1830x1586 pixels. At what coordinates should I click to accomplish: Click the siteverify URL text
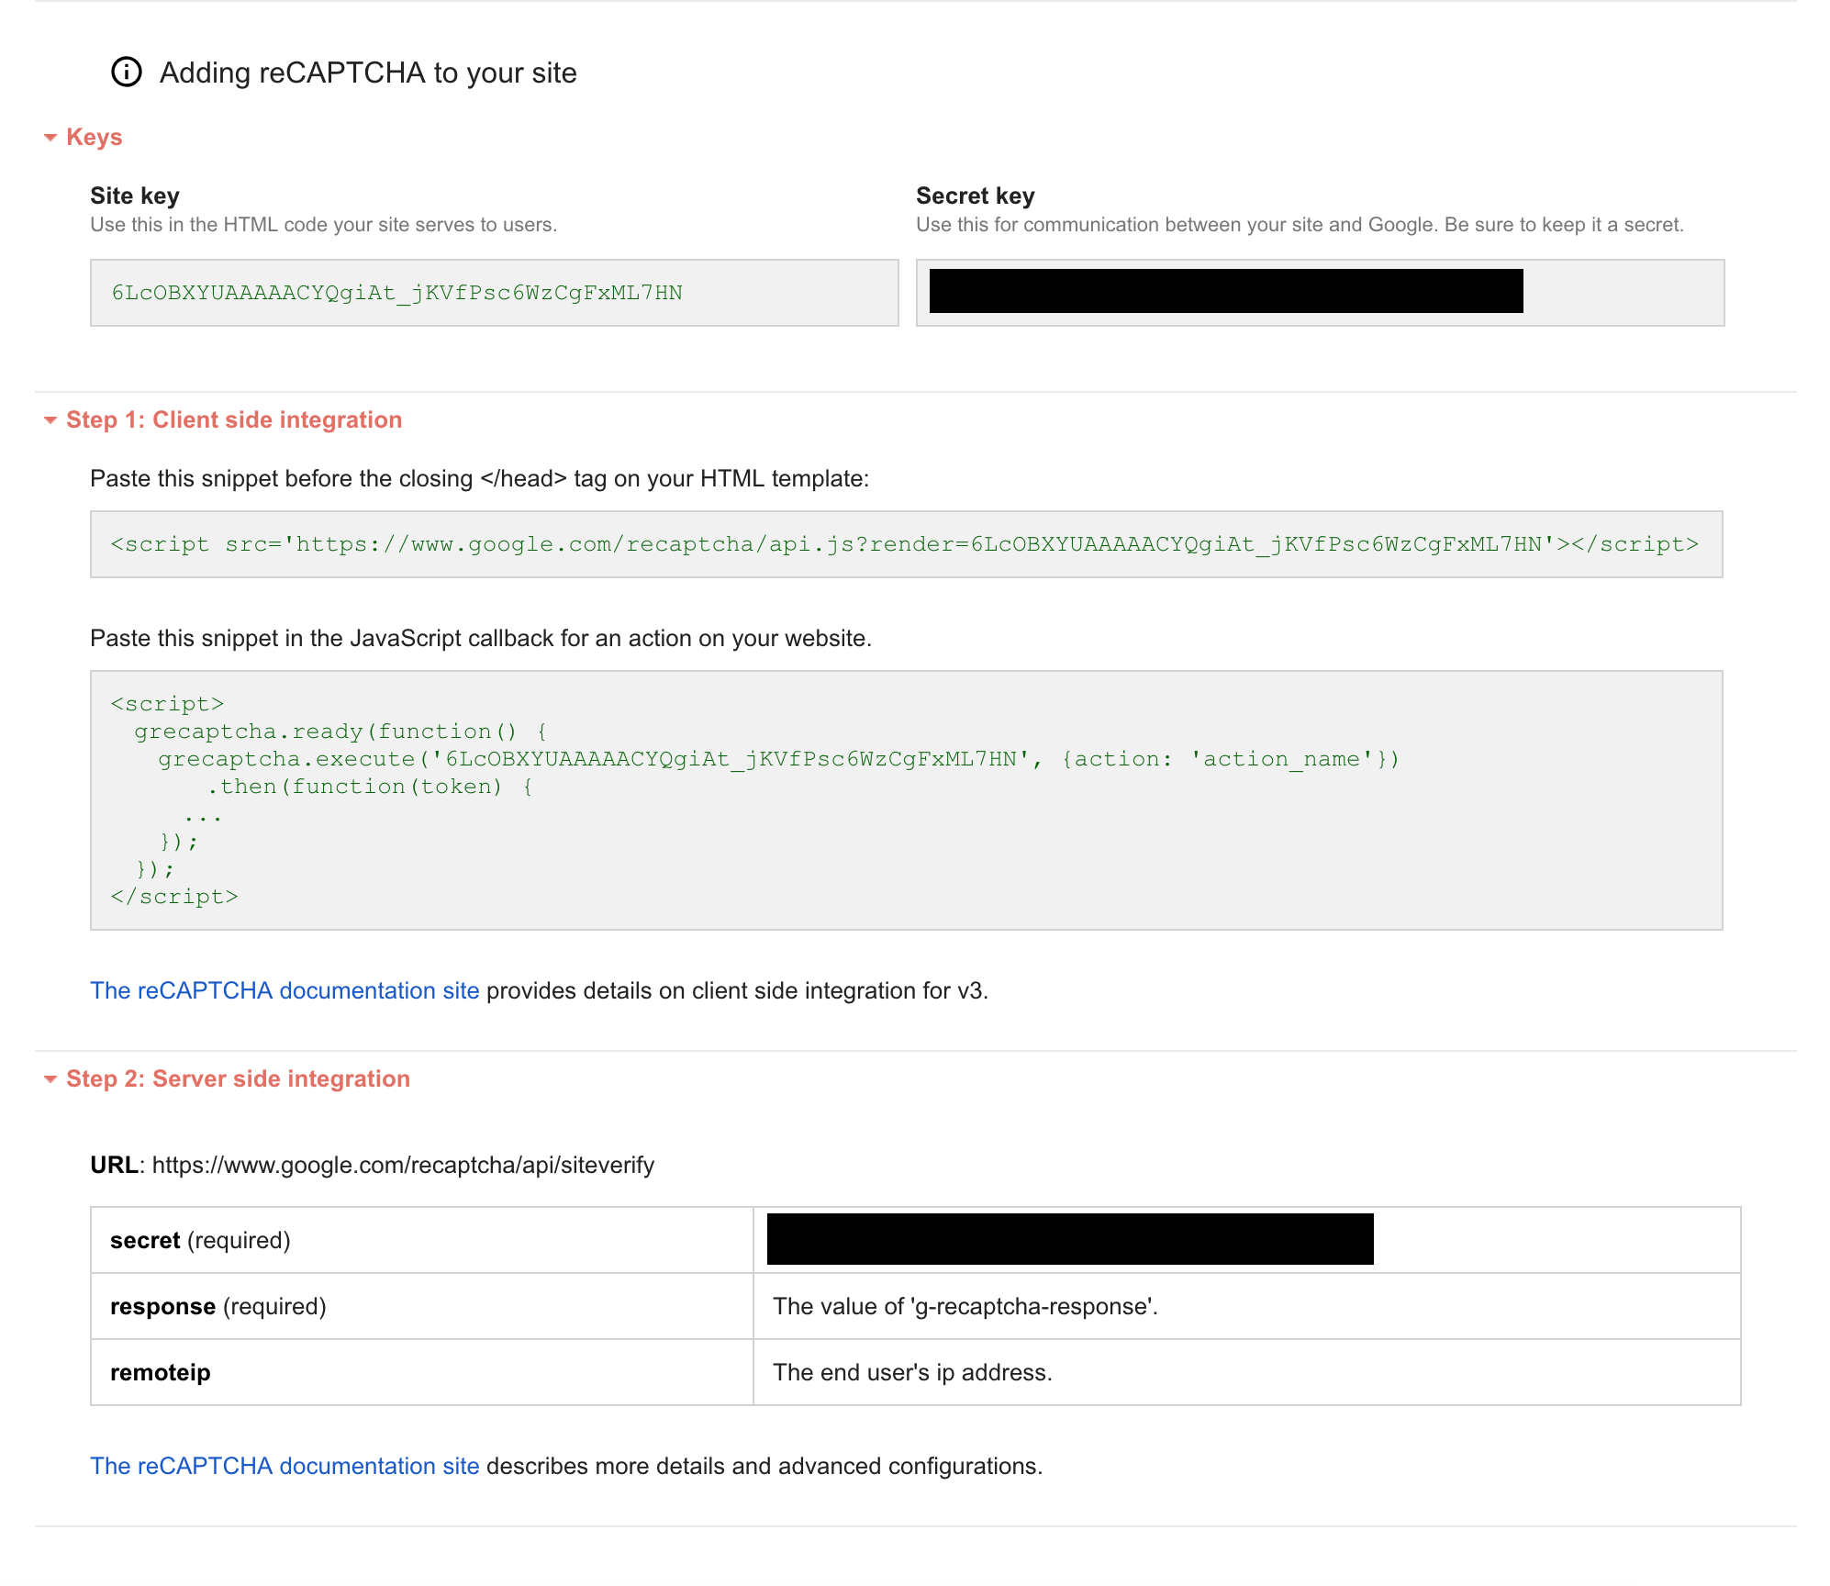403,1165
